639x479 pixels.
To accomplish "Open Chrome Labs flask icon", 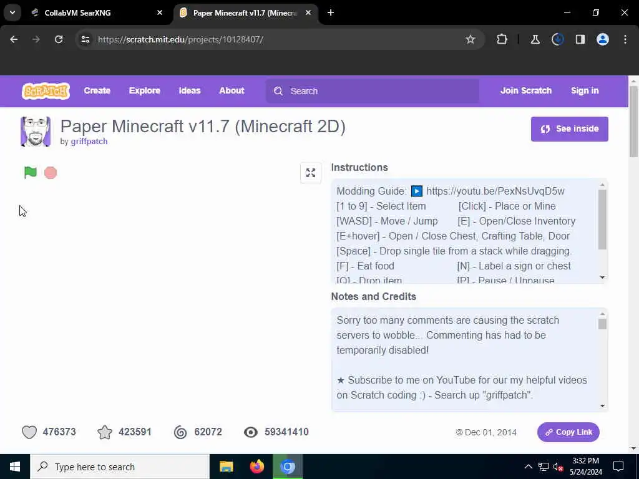I will [535, 39].
